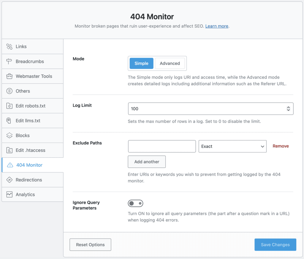Click the Edit llms.txt head icon
This screenshot has height=259, width=304.
[x=9, y=120]
